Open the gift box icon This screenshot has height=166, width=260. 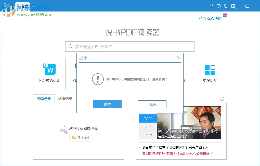point(225,15)
